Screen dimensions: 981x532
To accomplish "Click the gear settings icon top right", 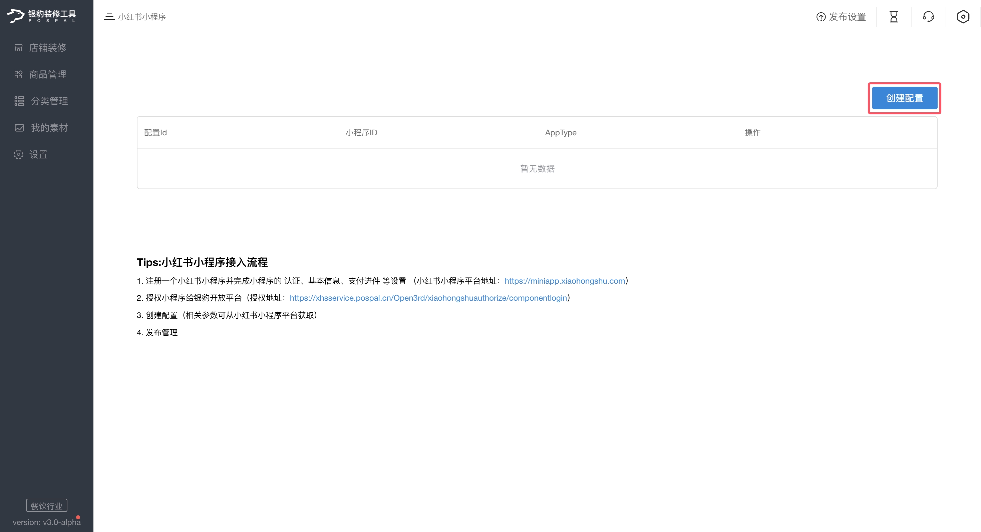I will coord(963,16).
